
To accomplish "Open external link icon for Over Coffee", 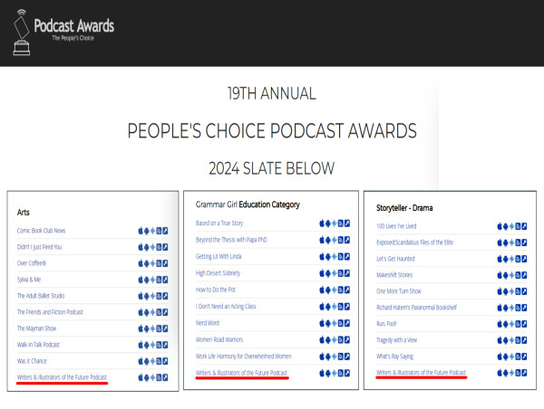I will click(165, 263).
